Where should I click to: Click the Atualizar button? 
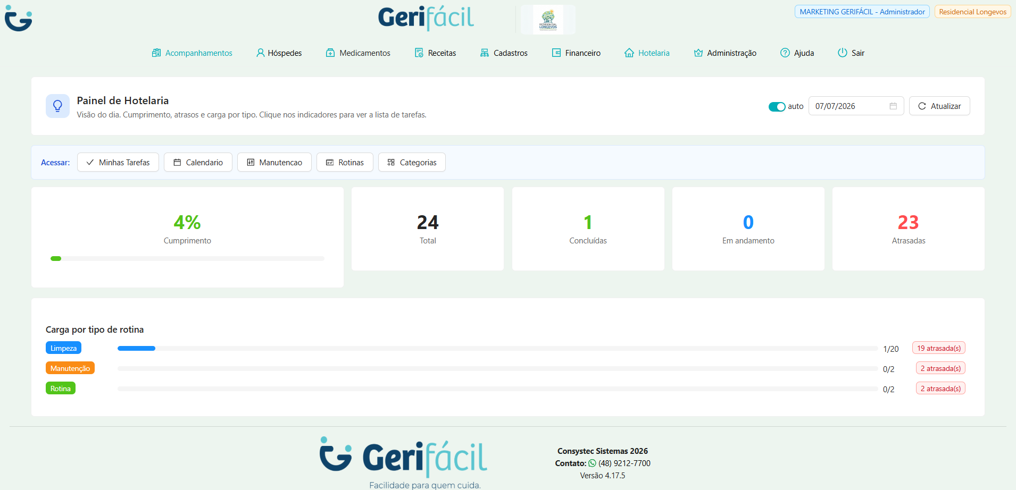click(939, 106)
